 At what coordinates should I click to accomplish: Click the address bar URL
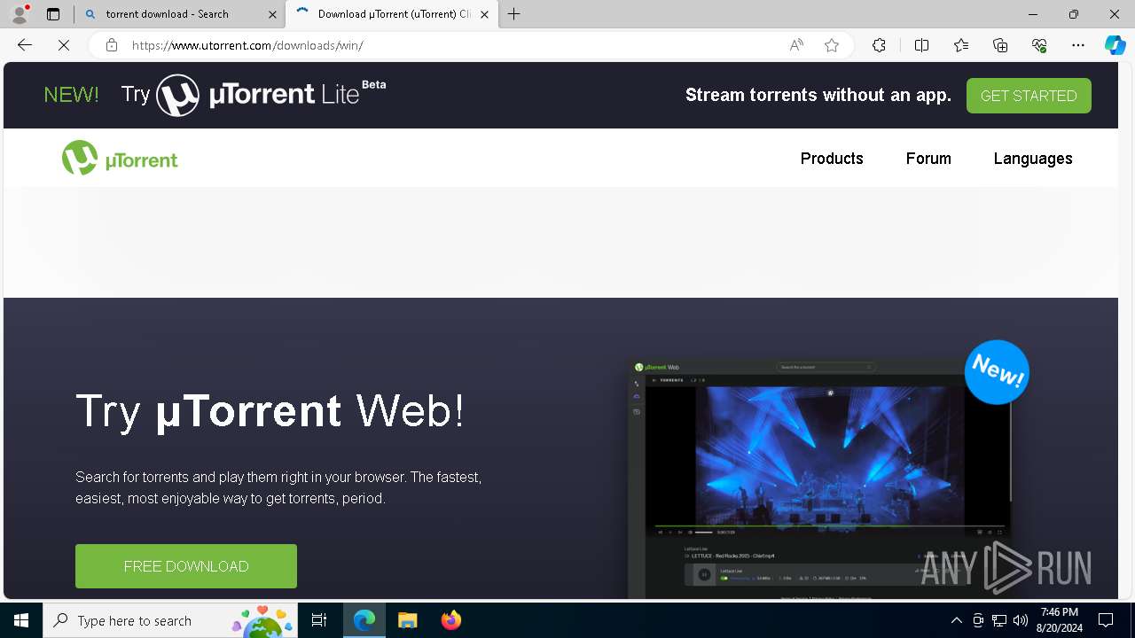pyautogui.click(x=247, y=45)
